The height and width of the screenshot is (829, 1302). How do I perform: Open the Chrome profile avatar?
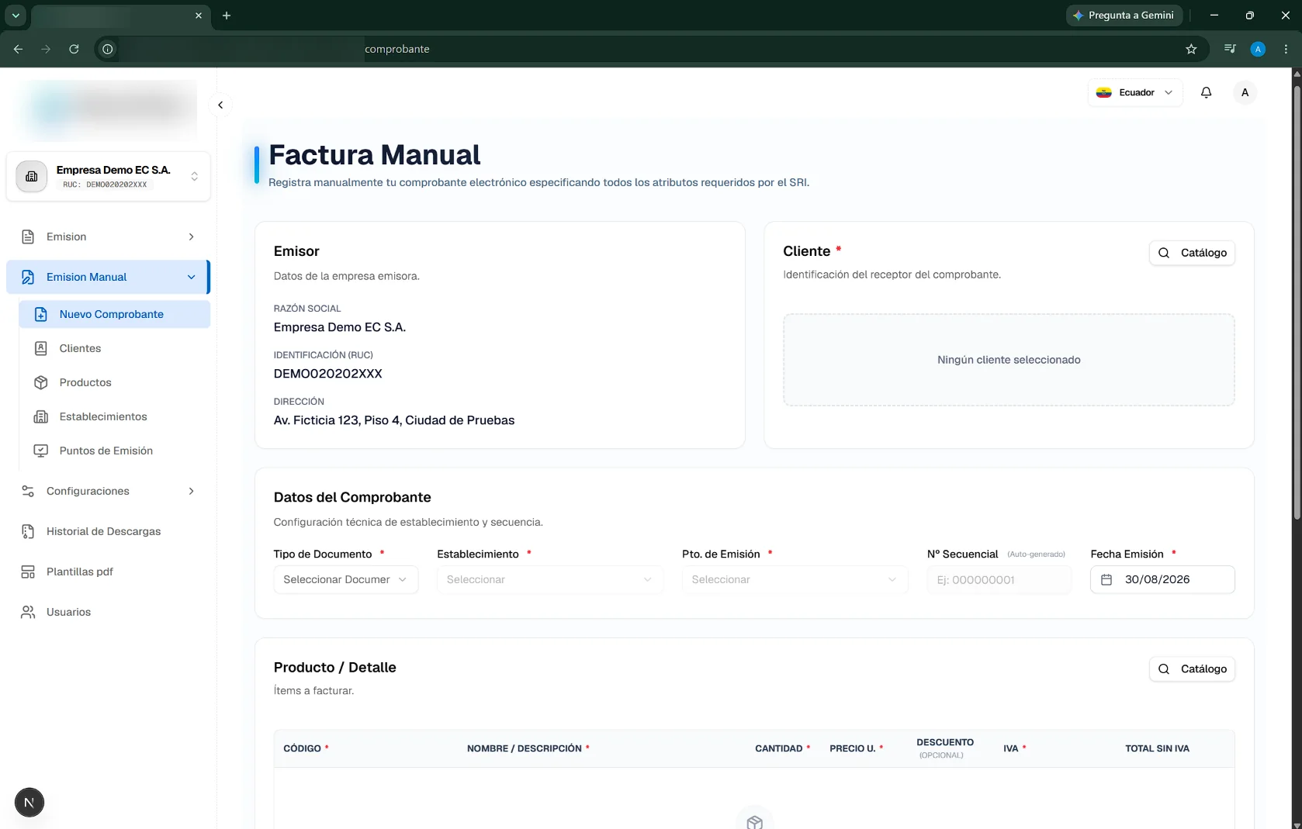click(x=1258, y=49)
